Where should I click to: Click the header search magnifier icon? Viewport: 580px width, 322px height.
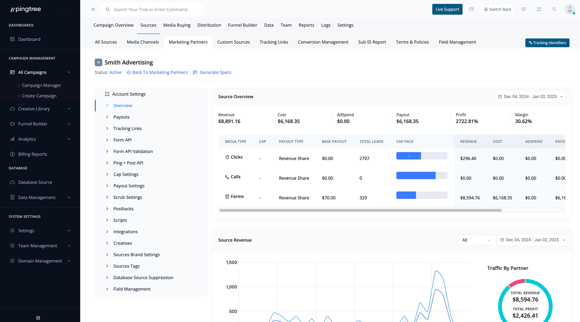[x=554, y=9]
